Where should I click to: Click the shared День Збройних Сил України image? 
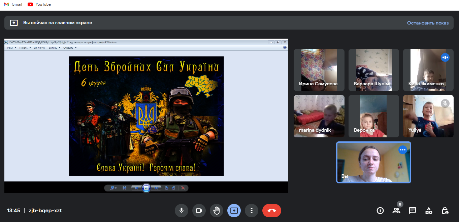[x=146, y=116]
